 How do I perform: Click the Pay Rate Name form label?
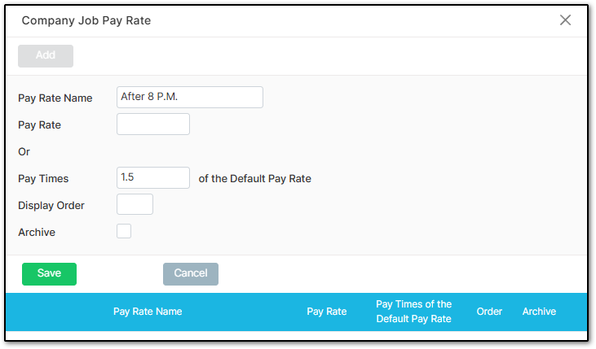55,98
